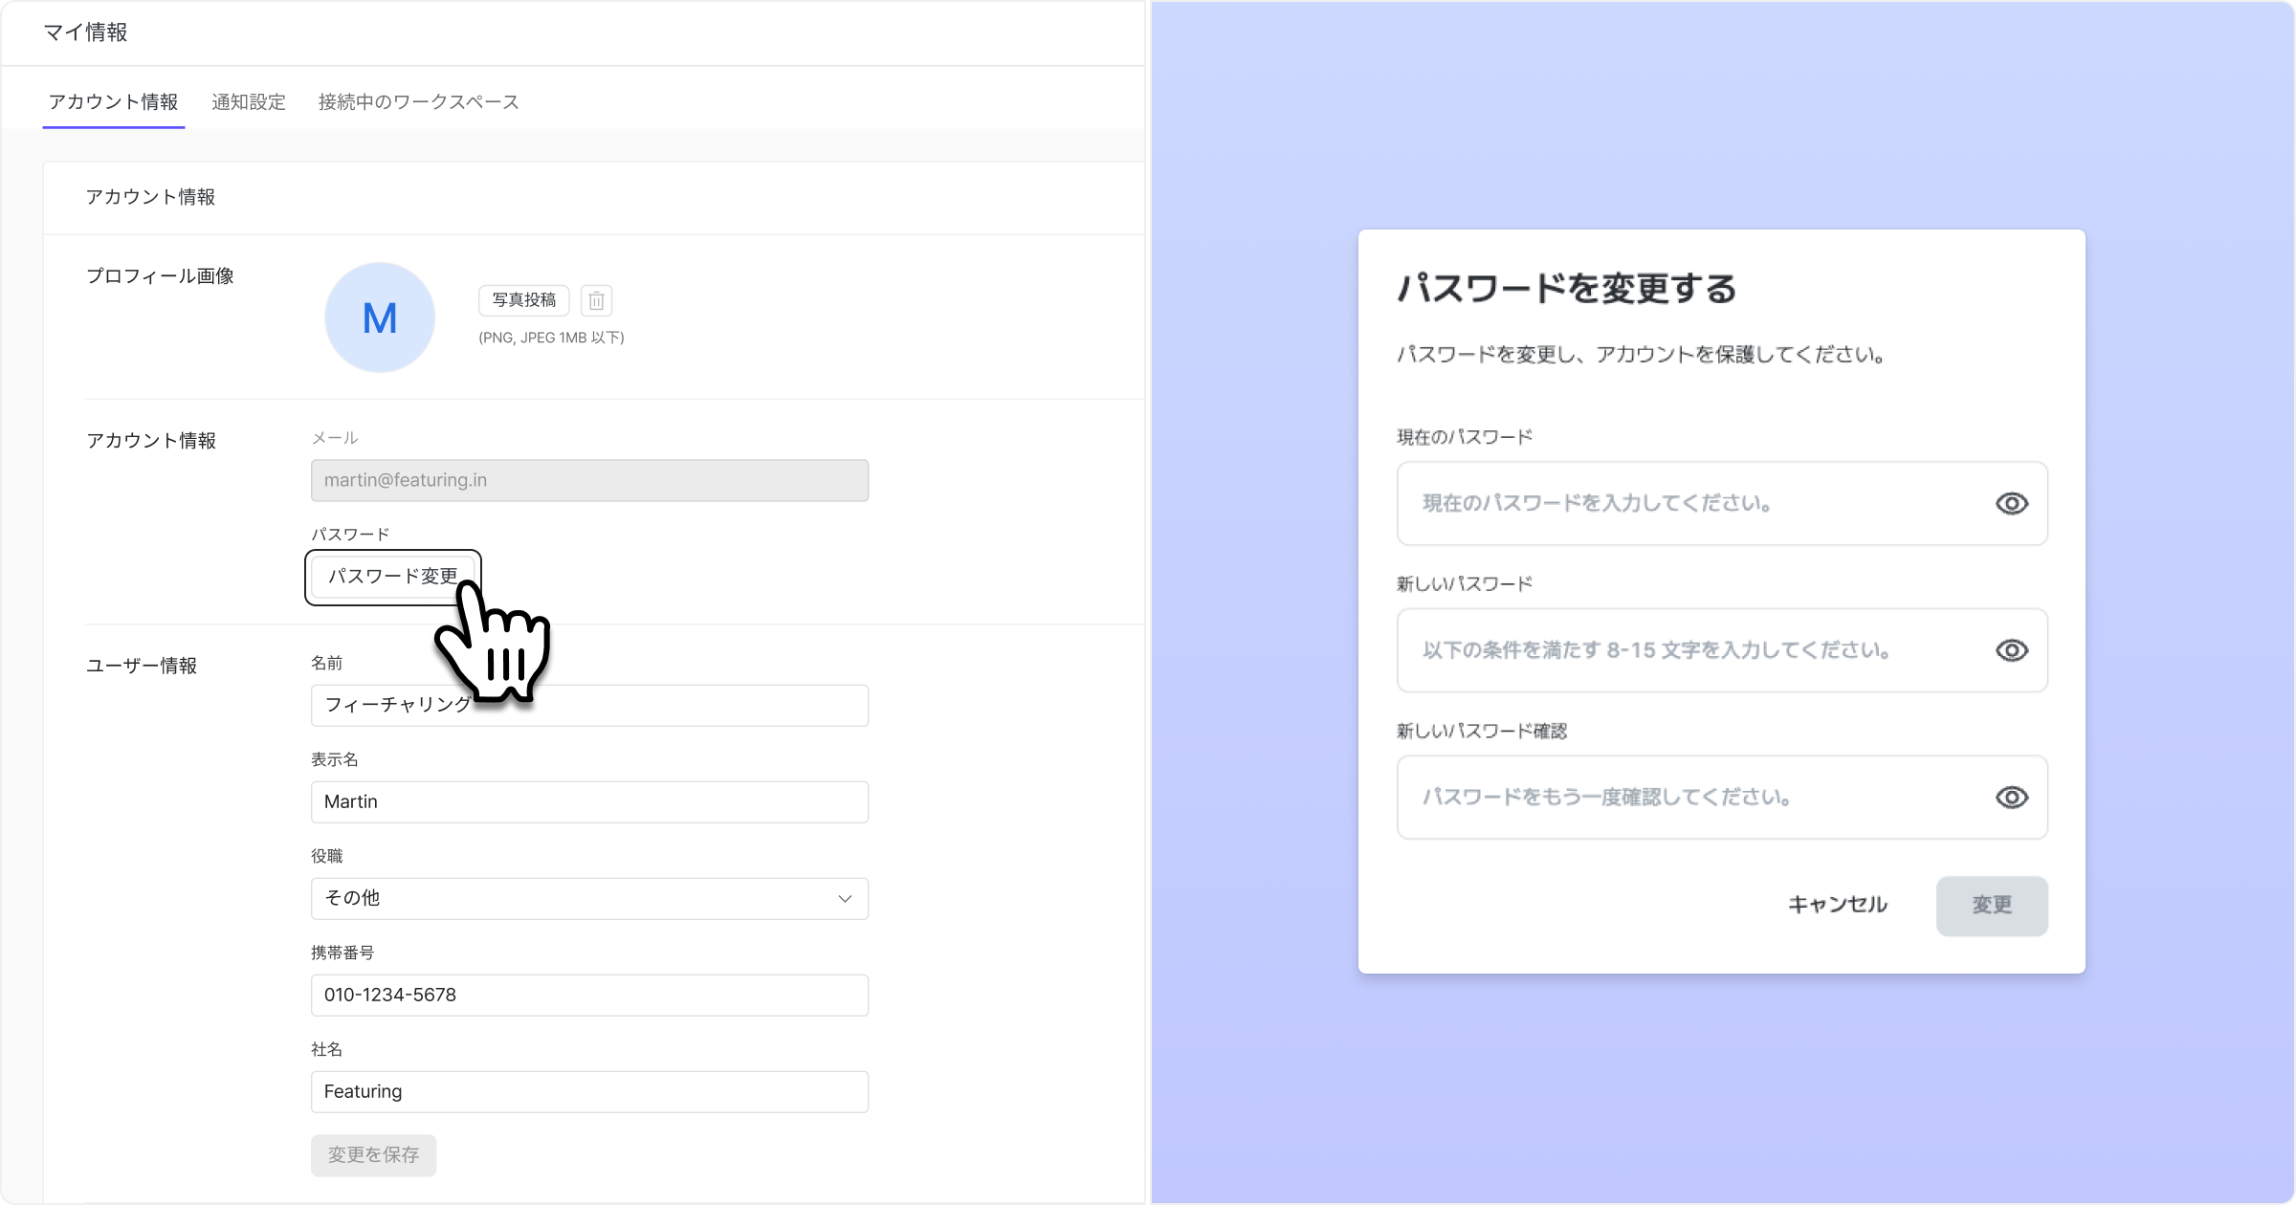The height and width of the screenshot is (1205, 2296).
Task: Click the 携帯番号 field with 010-1234-5678
Action: point(588,996)
